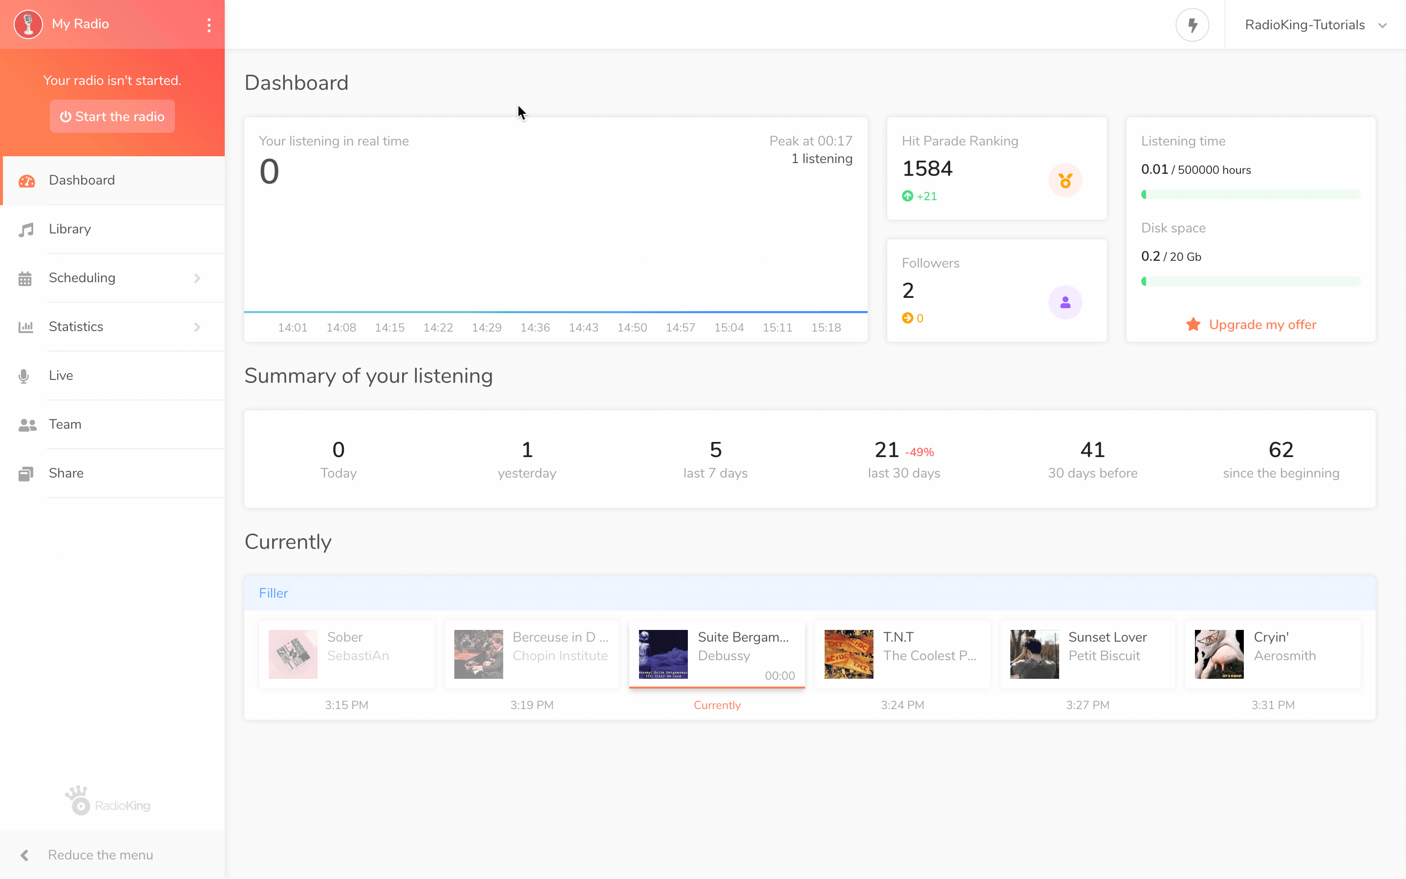This screenshot has height=879, width=1406.
Task: Start the radio with the power button
Action: tap(112, 116)
